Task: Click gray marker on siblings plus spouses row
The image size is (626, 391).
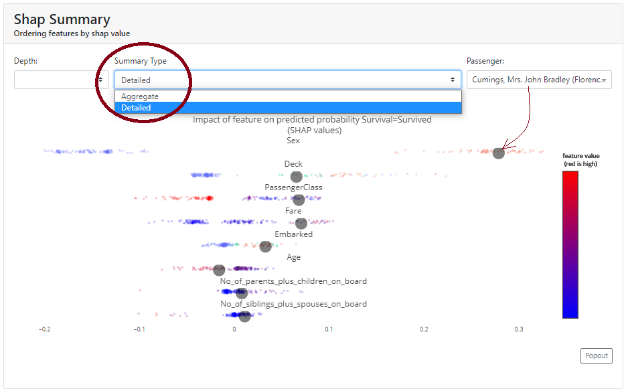Action: [x=244, y=316]
